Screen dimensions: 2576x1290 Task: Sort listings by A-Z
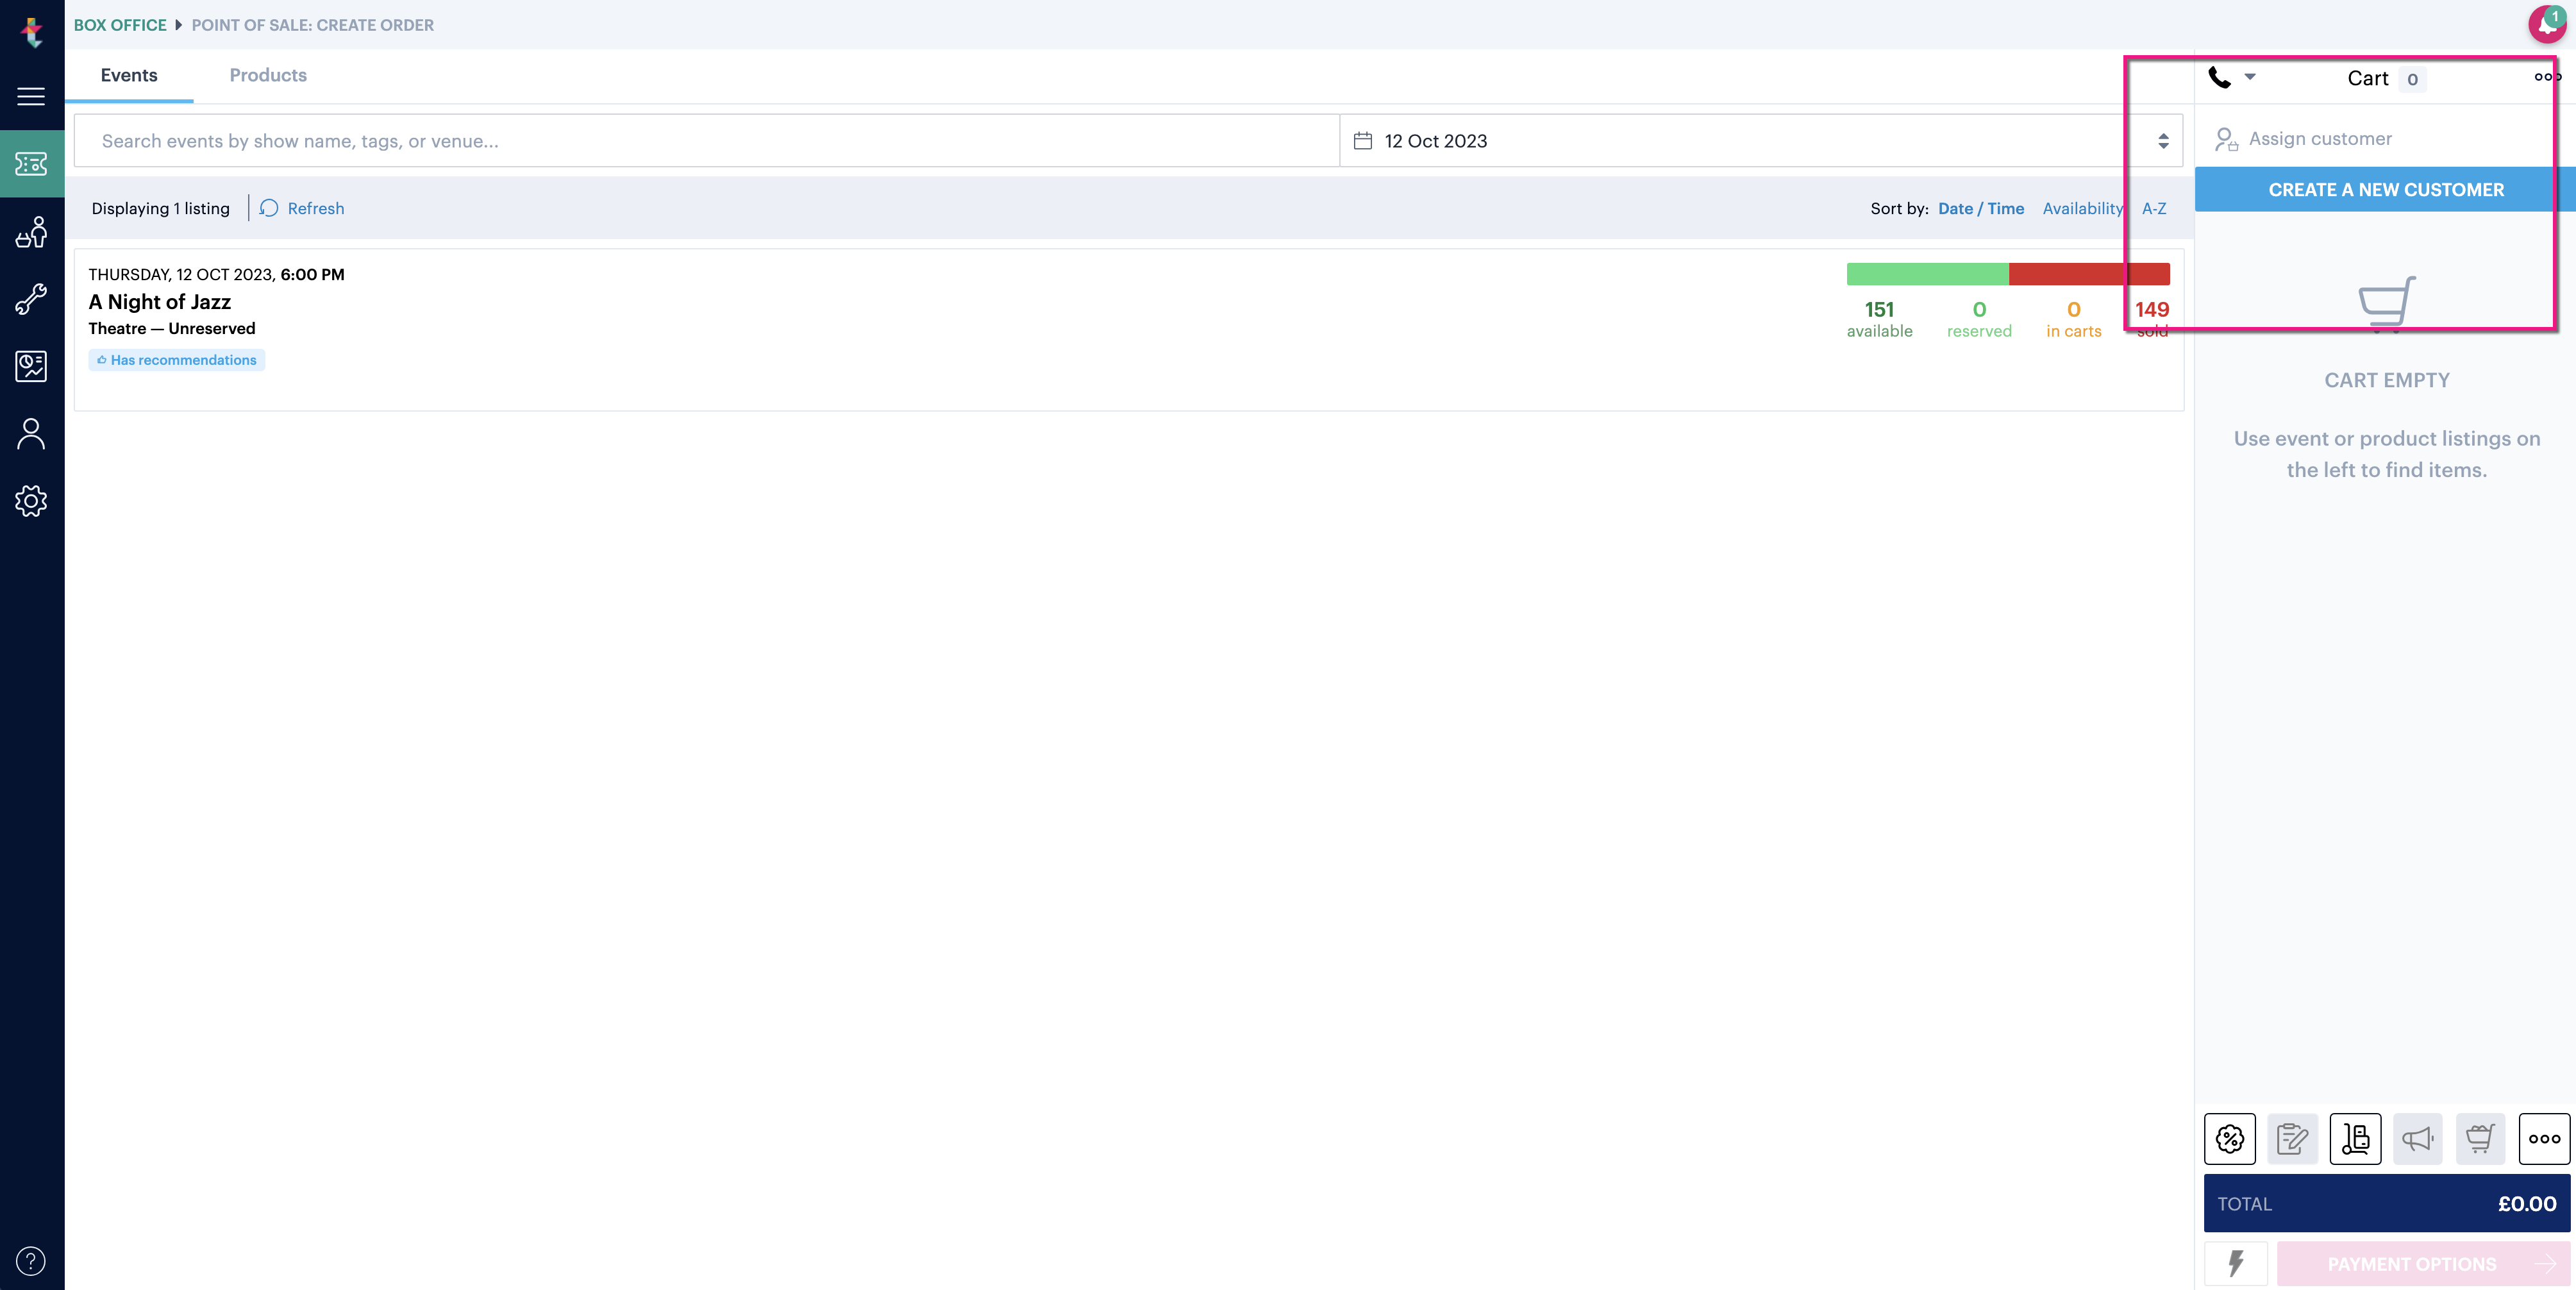pyautogui.click(x=2154, y=208)
